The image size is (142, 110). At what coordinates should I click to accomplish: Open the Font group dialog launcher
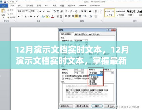(x=62, y=21)
